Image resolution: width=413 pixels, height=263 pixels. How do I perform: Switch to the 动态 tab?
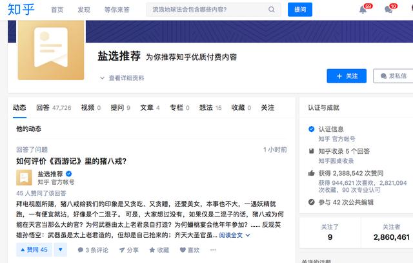pyautogui.click(x=19, y=108)
